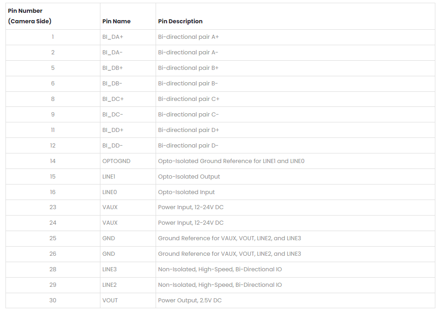The image size is (439, 311).
Task: Select the "Pin Description" column header
Action: [x=180, y=21]
